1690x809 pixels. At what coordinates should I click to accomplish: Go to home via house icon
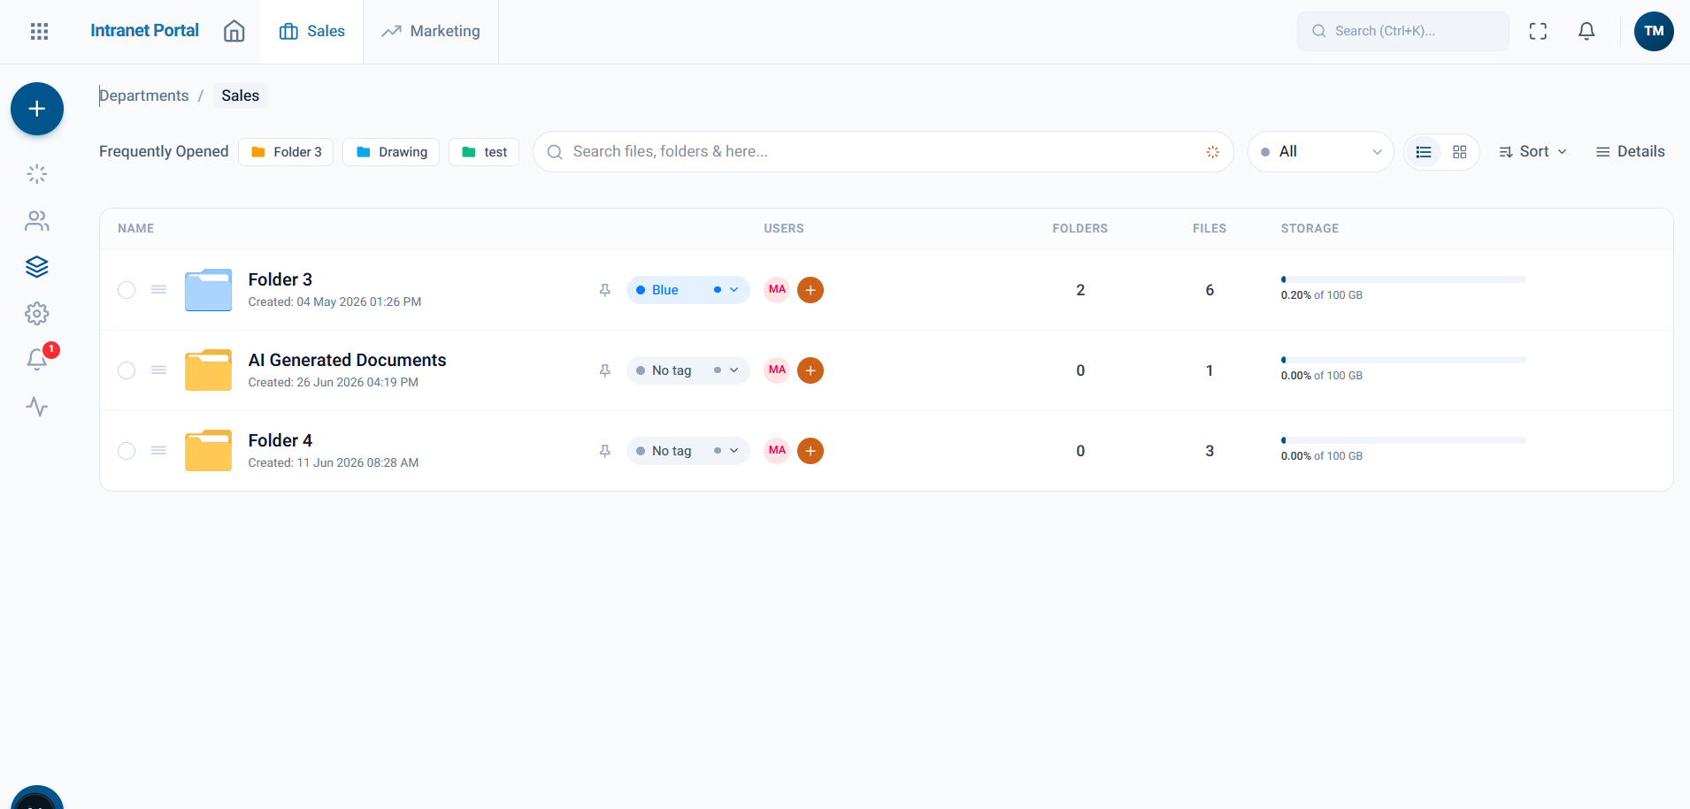point(234,31)
